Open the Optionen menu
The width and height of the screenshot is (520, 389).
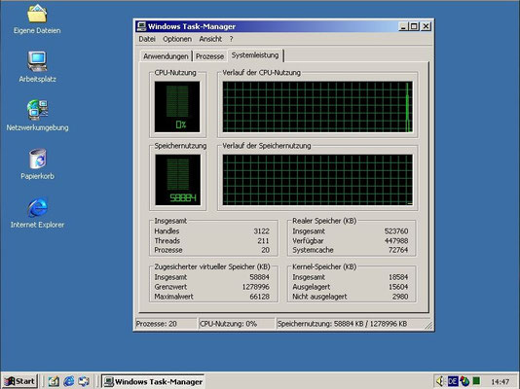pos(177,39)
